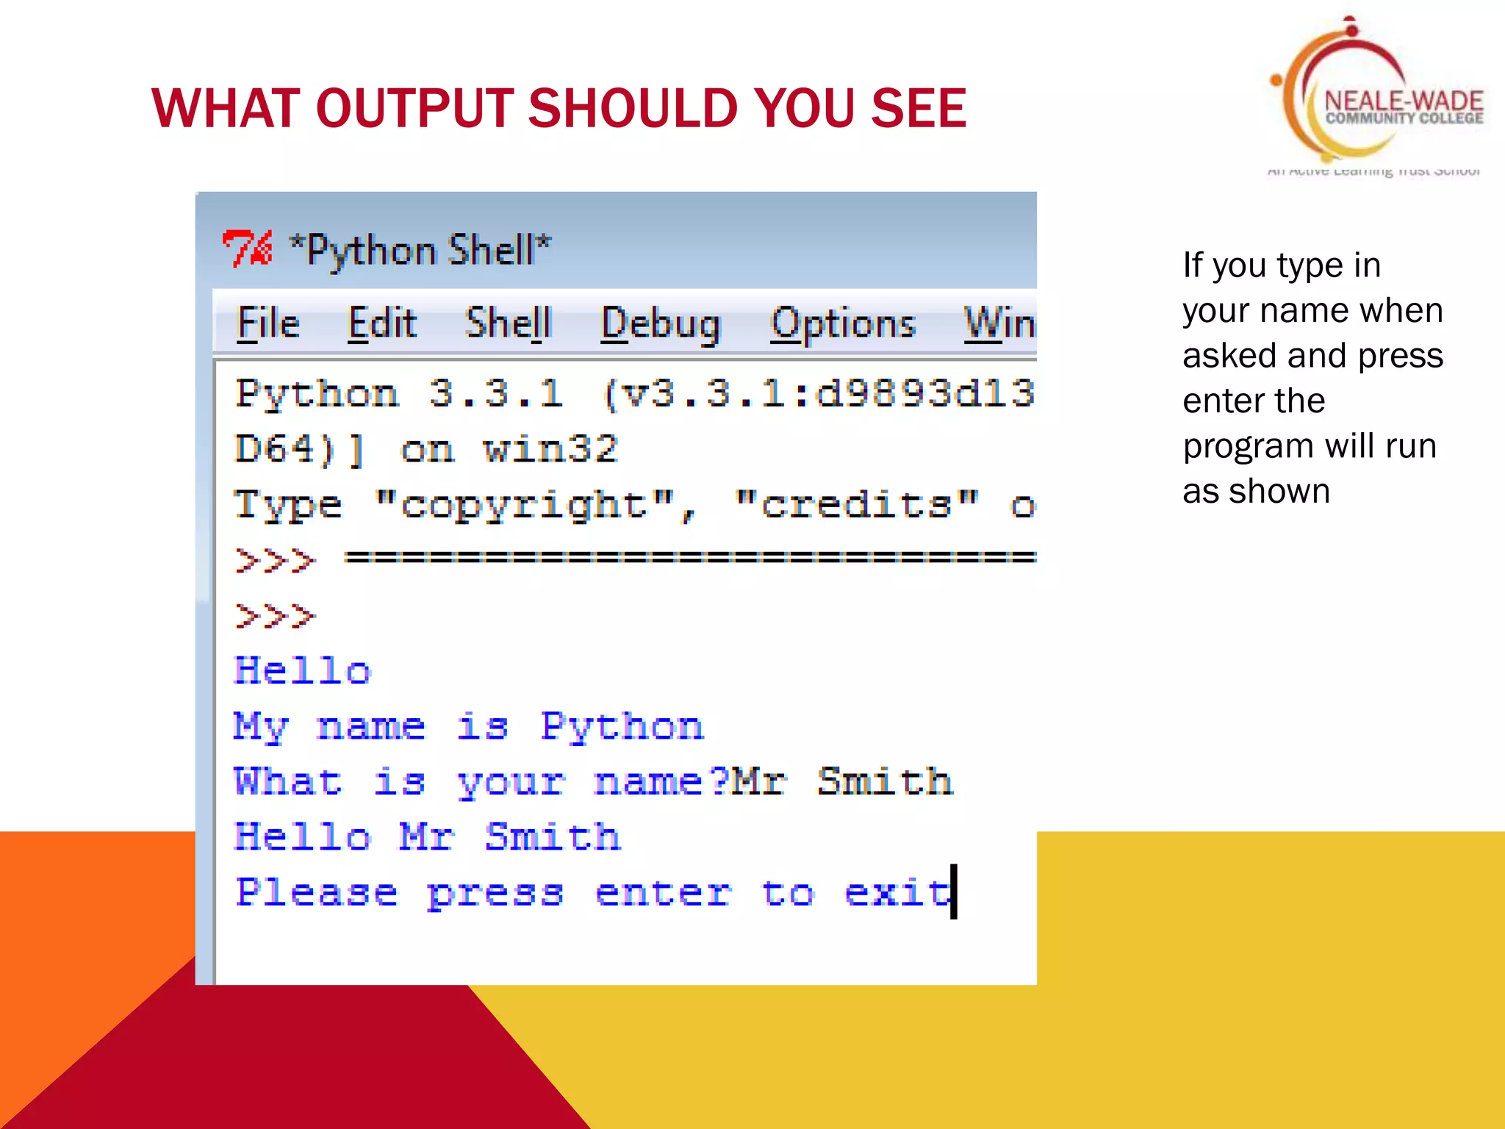1505x1129 pixels.
Task: Click the 'Please press enter to exit' line
Action: pos(592,893)
